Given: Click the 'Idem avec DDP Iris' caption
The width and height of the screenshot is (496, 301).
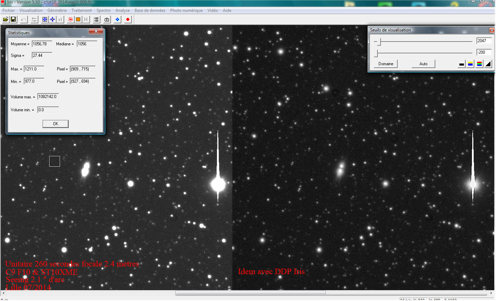Looking at the screenshot, I should [271, 271].
